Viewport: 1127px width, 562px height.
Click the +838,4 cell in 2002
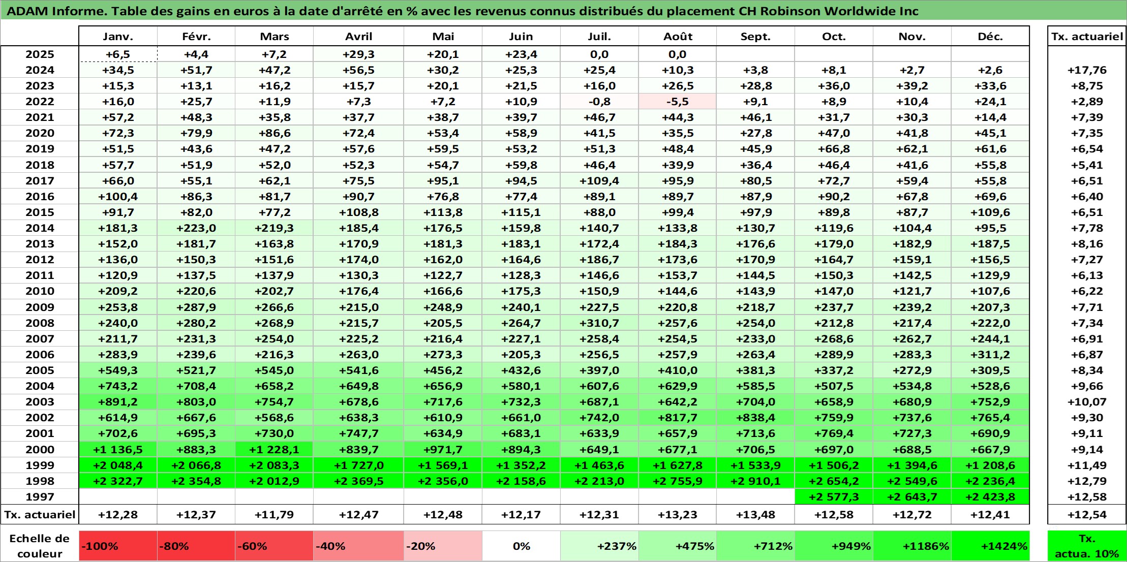tap(755, 418)
